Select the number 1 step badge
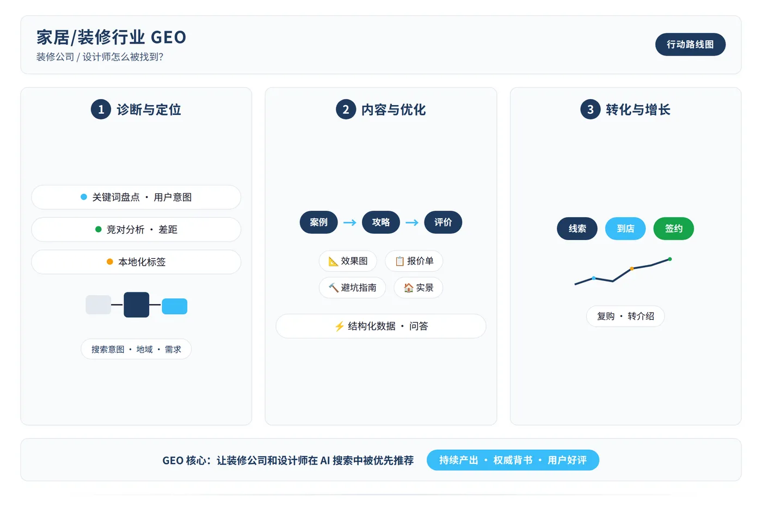This screenshot has width=762, height=508. click(101, 109)
